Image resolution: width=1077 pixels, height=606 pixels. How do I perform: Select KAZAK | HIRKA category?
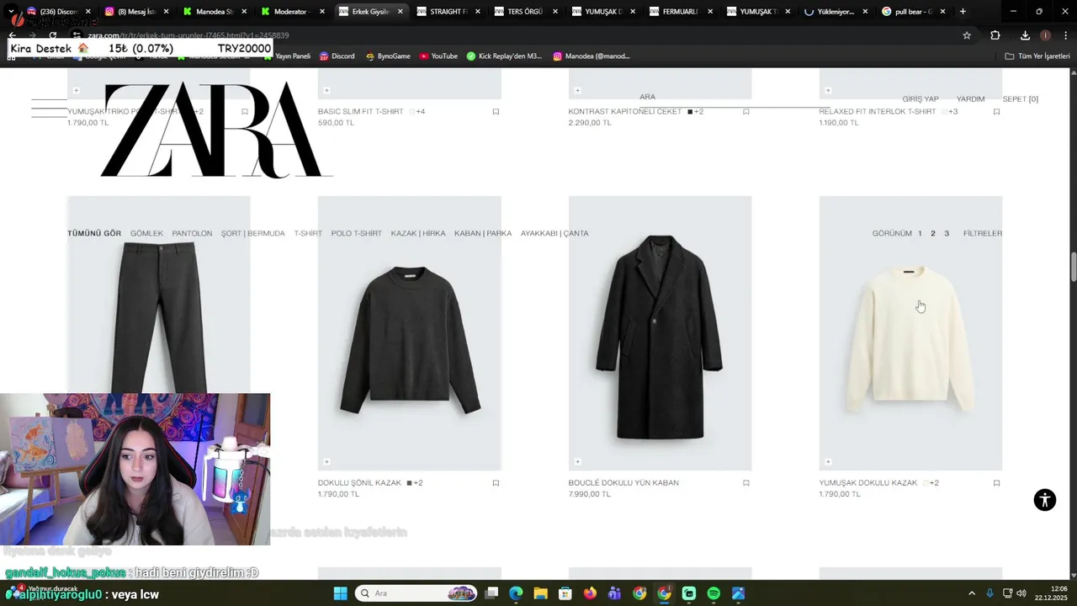coord(418,233)
